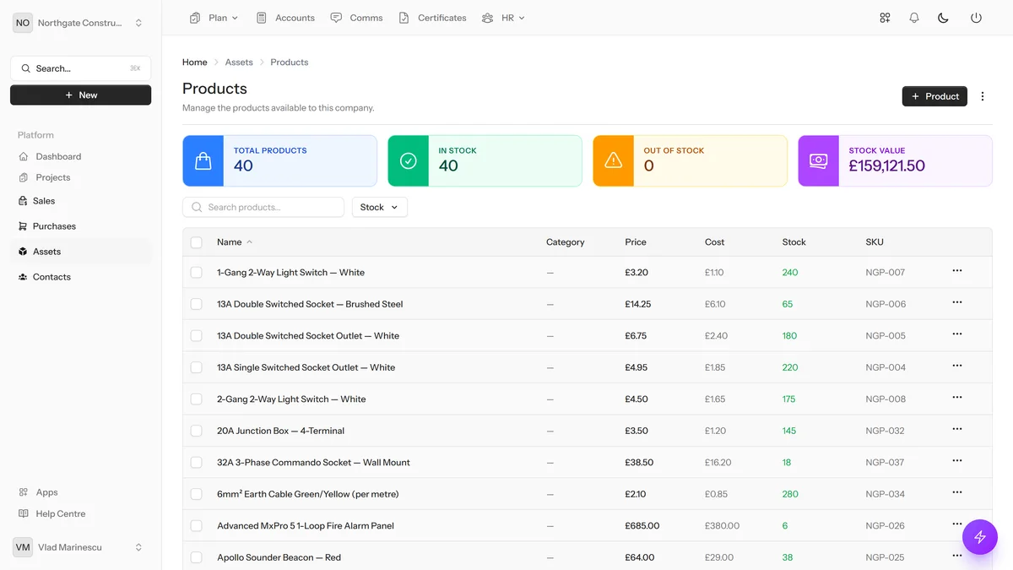Check the 6mm² Earth Cable row
This screenshot has height=570, width=1013.
(x=197, y=494)
